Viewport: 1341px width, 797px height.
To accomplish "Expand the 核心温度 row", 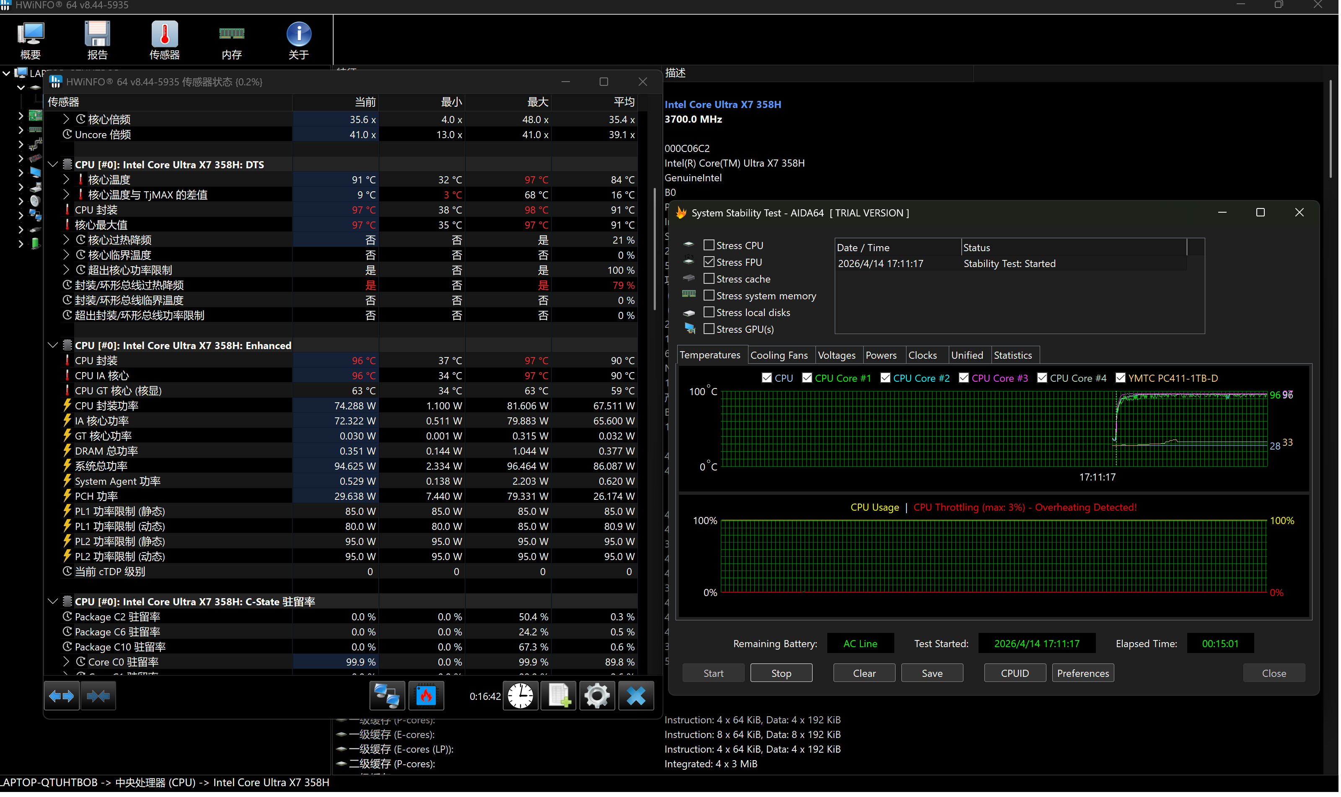I will pos(66,180).
